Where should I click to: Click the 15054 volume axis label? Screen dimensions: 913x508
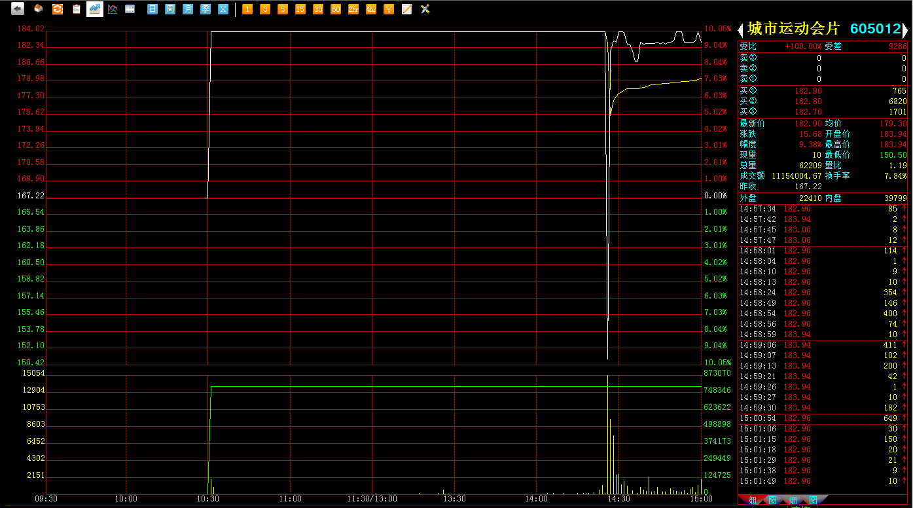tap(33, 373)
